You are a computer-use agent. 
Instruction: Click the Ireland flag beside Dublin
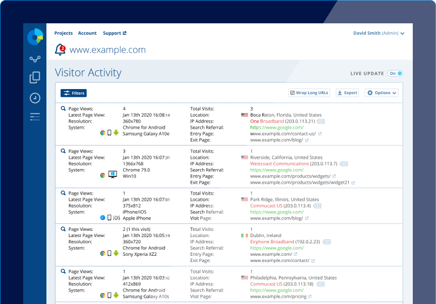coord(245,236)
